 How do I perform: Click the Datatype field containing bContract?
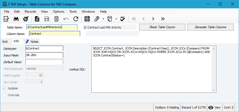pyautogui.click(x=44, y=48)
